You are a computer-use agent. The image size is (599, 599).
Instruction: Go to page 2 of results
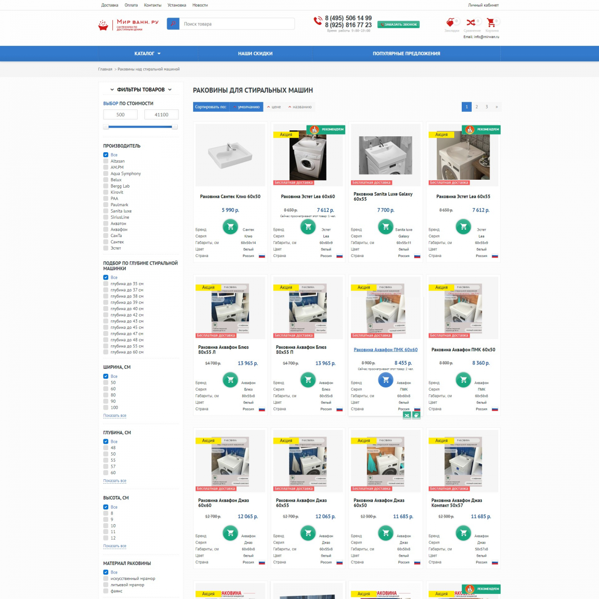point(477,107)
